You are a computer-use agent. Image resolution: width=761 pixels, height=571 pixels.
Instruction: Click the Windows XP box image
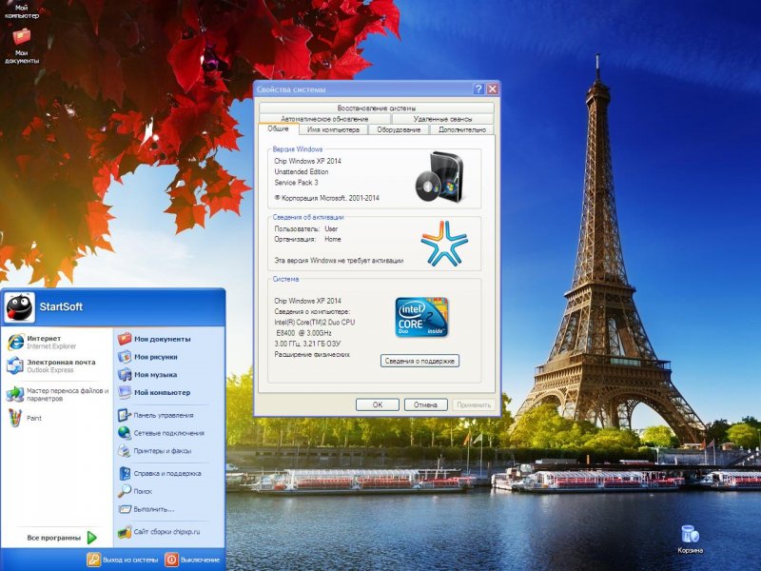(440, 177)
